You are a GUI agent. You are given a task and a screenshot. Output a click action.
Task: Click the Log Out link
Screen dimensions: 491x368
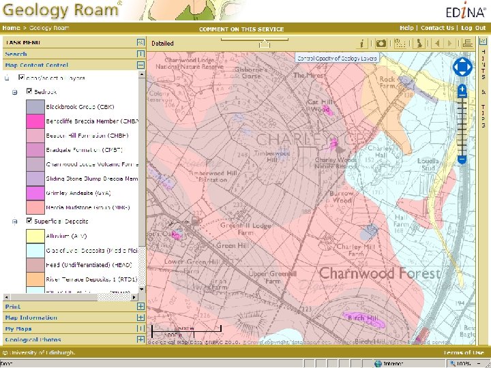click(x=473, y=28)
